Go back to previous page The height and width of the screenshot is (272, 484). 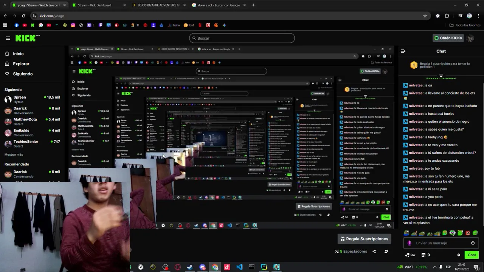[x=5, y=16]
